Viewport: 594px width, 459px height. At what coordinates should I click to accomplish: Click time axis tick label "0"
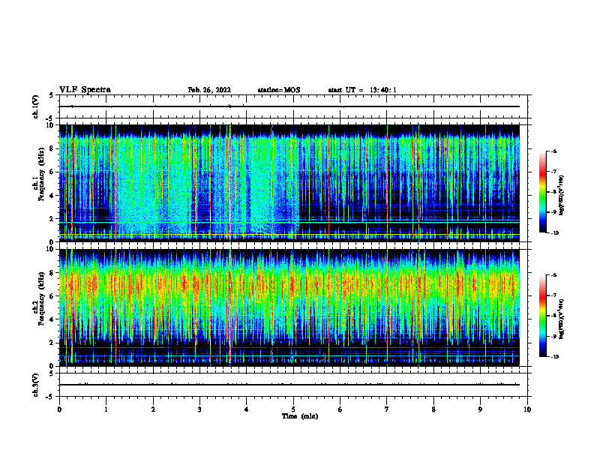tap(59, 409)
